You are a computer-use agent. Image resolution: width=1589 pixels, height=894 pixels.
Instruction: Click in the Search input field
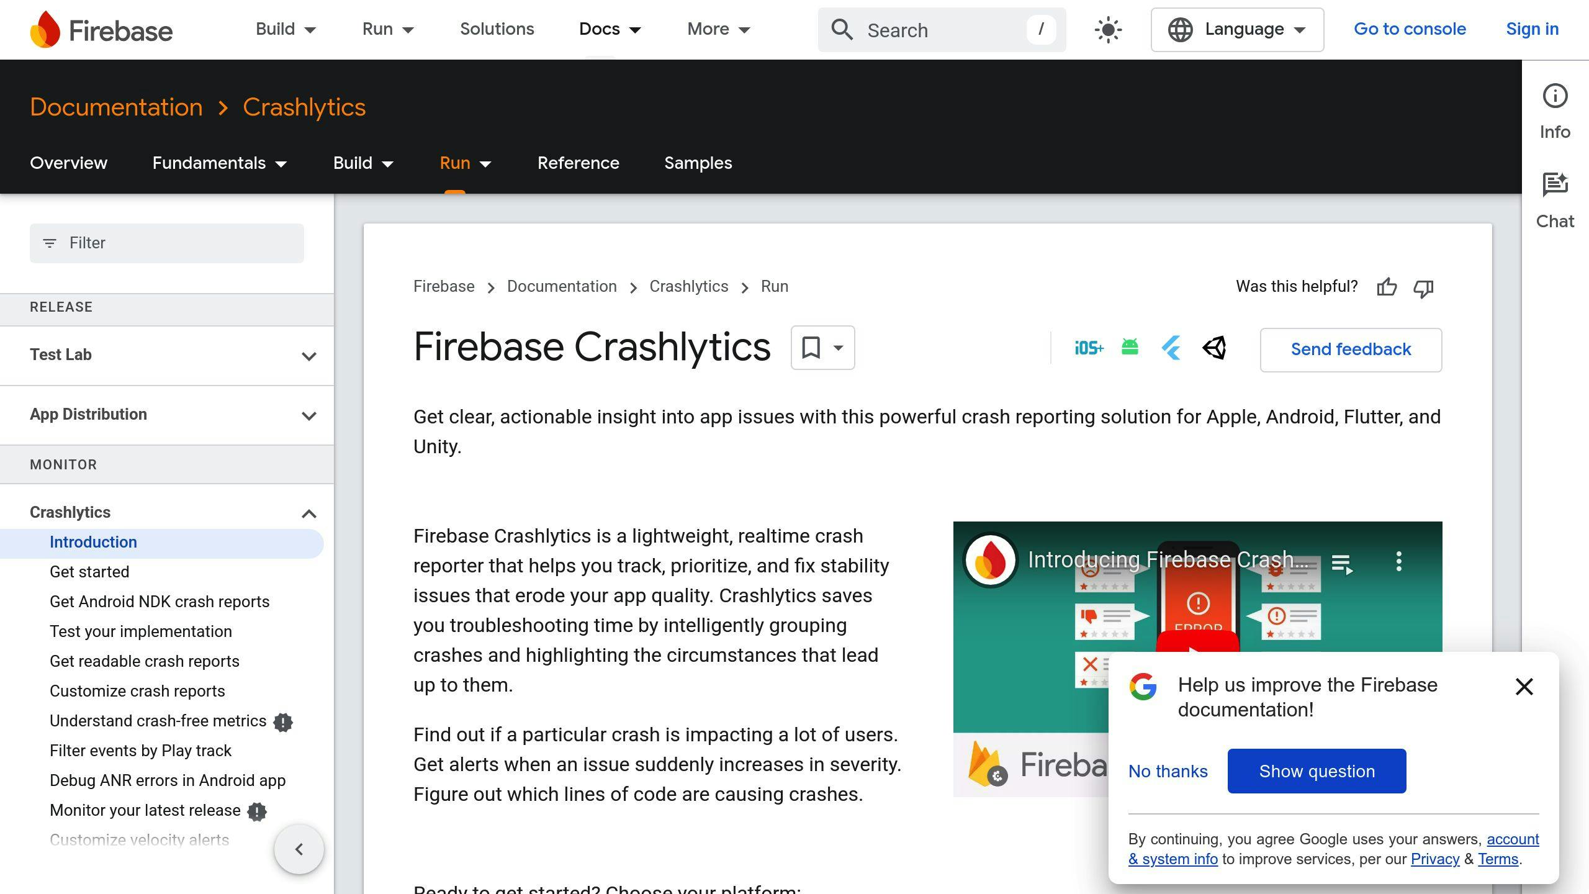pos(942,30)
